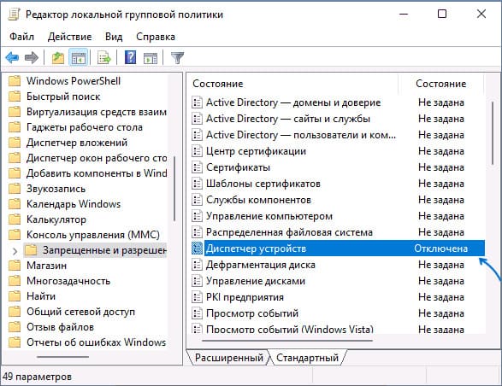502x386 pixels.
Task: Toggle the console tree pane icon
Action: point(79,58)
